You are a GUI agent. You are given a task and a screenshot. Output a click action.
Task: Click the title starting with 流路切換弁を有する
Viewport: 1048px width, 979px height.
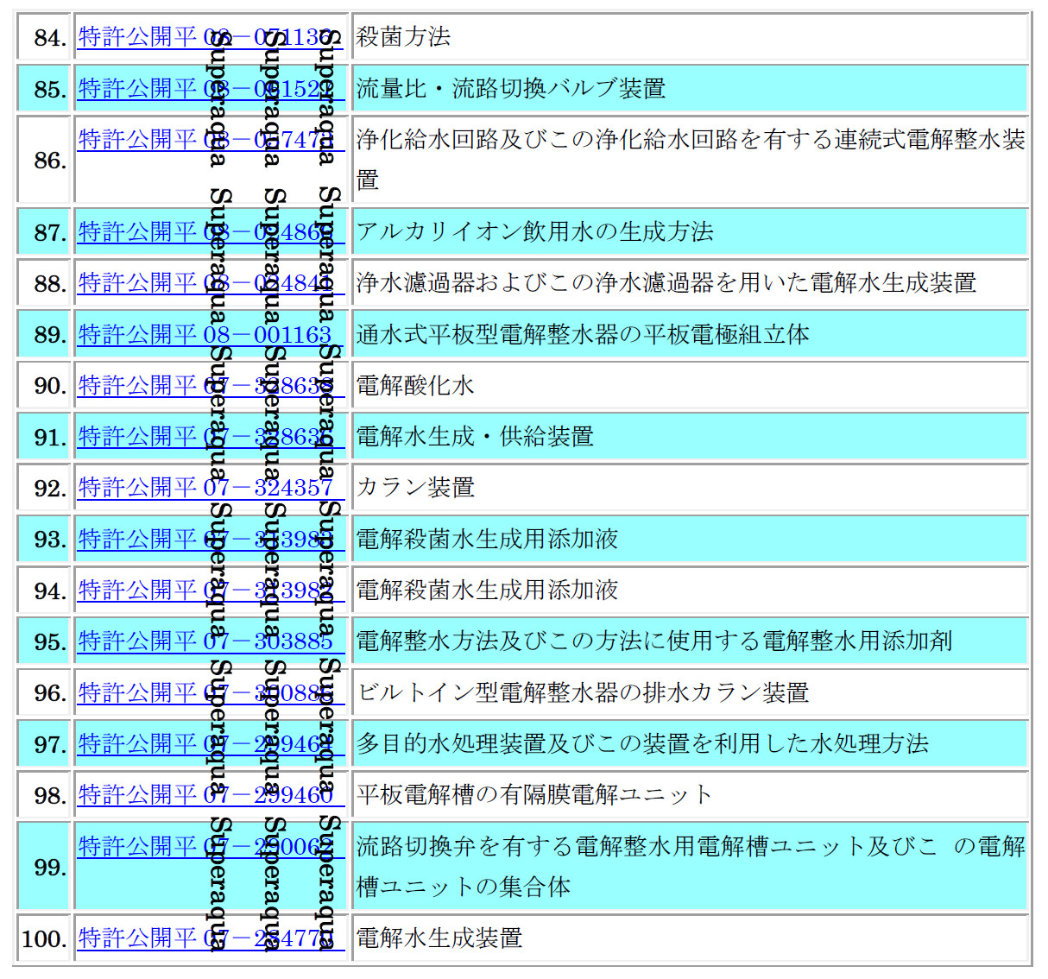pos(691,866)
